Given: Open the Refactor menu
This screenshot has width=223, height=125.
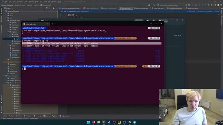Looking at the screenshot, I should (x=31, y=2).
